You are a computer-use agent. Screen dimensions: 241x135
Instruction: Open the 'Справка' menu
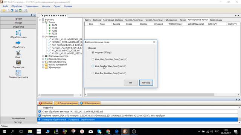pos(68,6)
